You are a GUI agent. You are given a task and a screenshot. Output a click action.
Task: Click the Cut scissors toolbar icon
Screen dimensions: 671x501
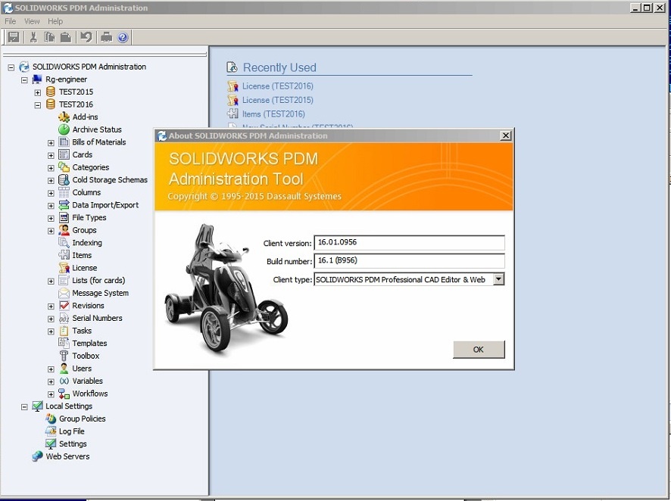coord(33,37)
